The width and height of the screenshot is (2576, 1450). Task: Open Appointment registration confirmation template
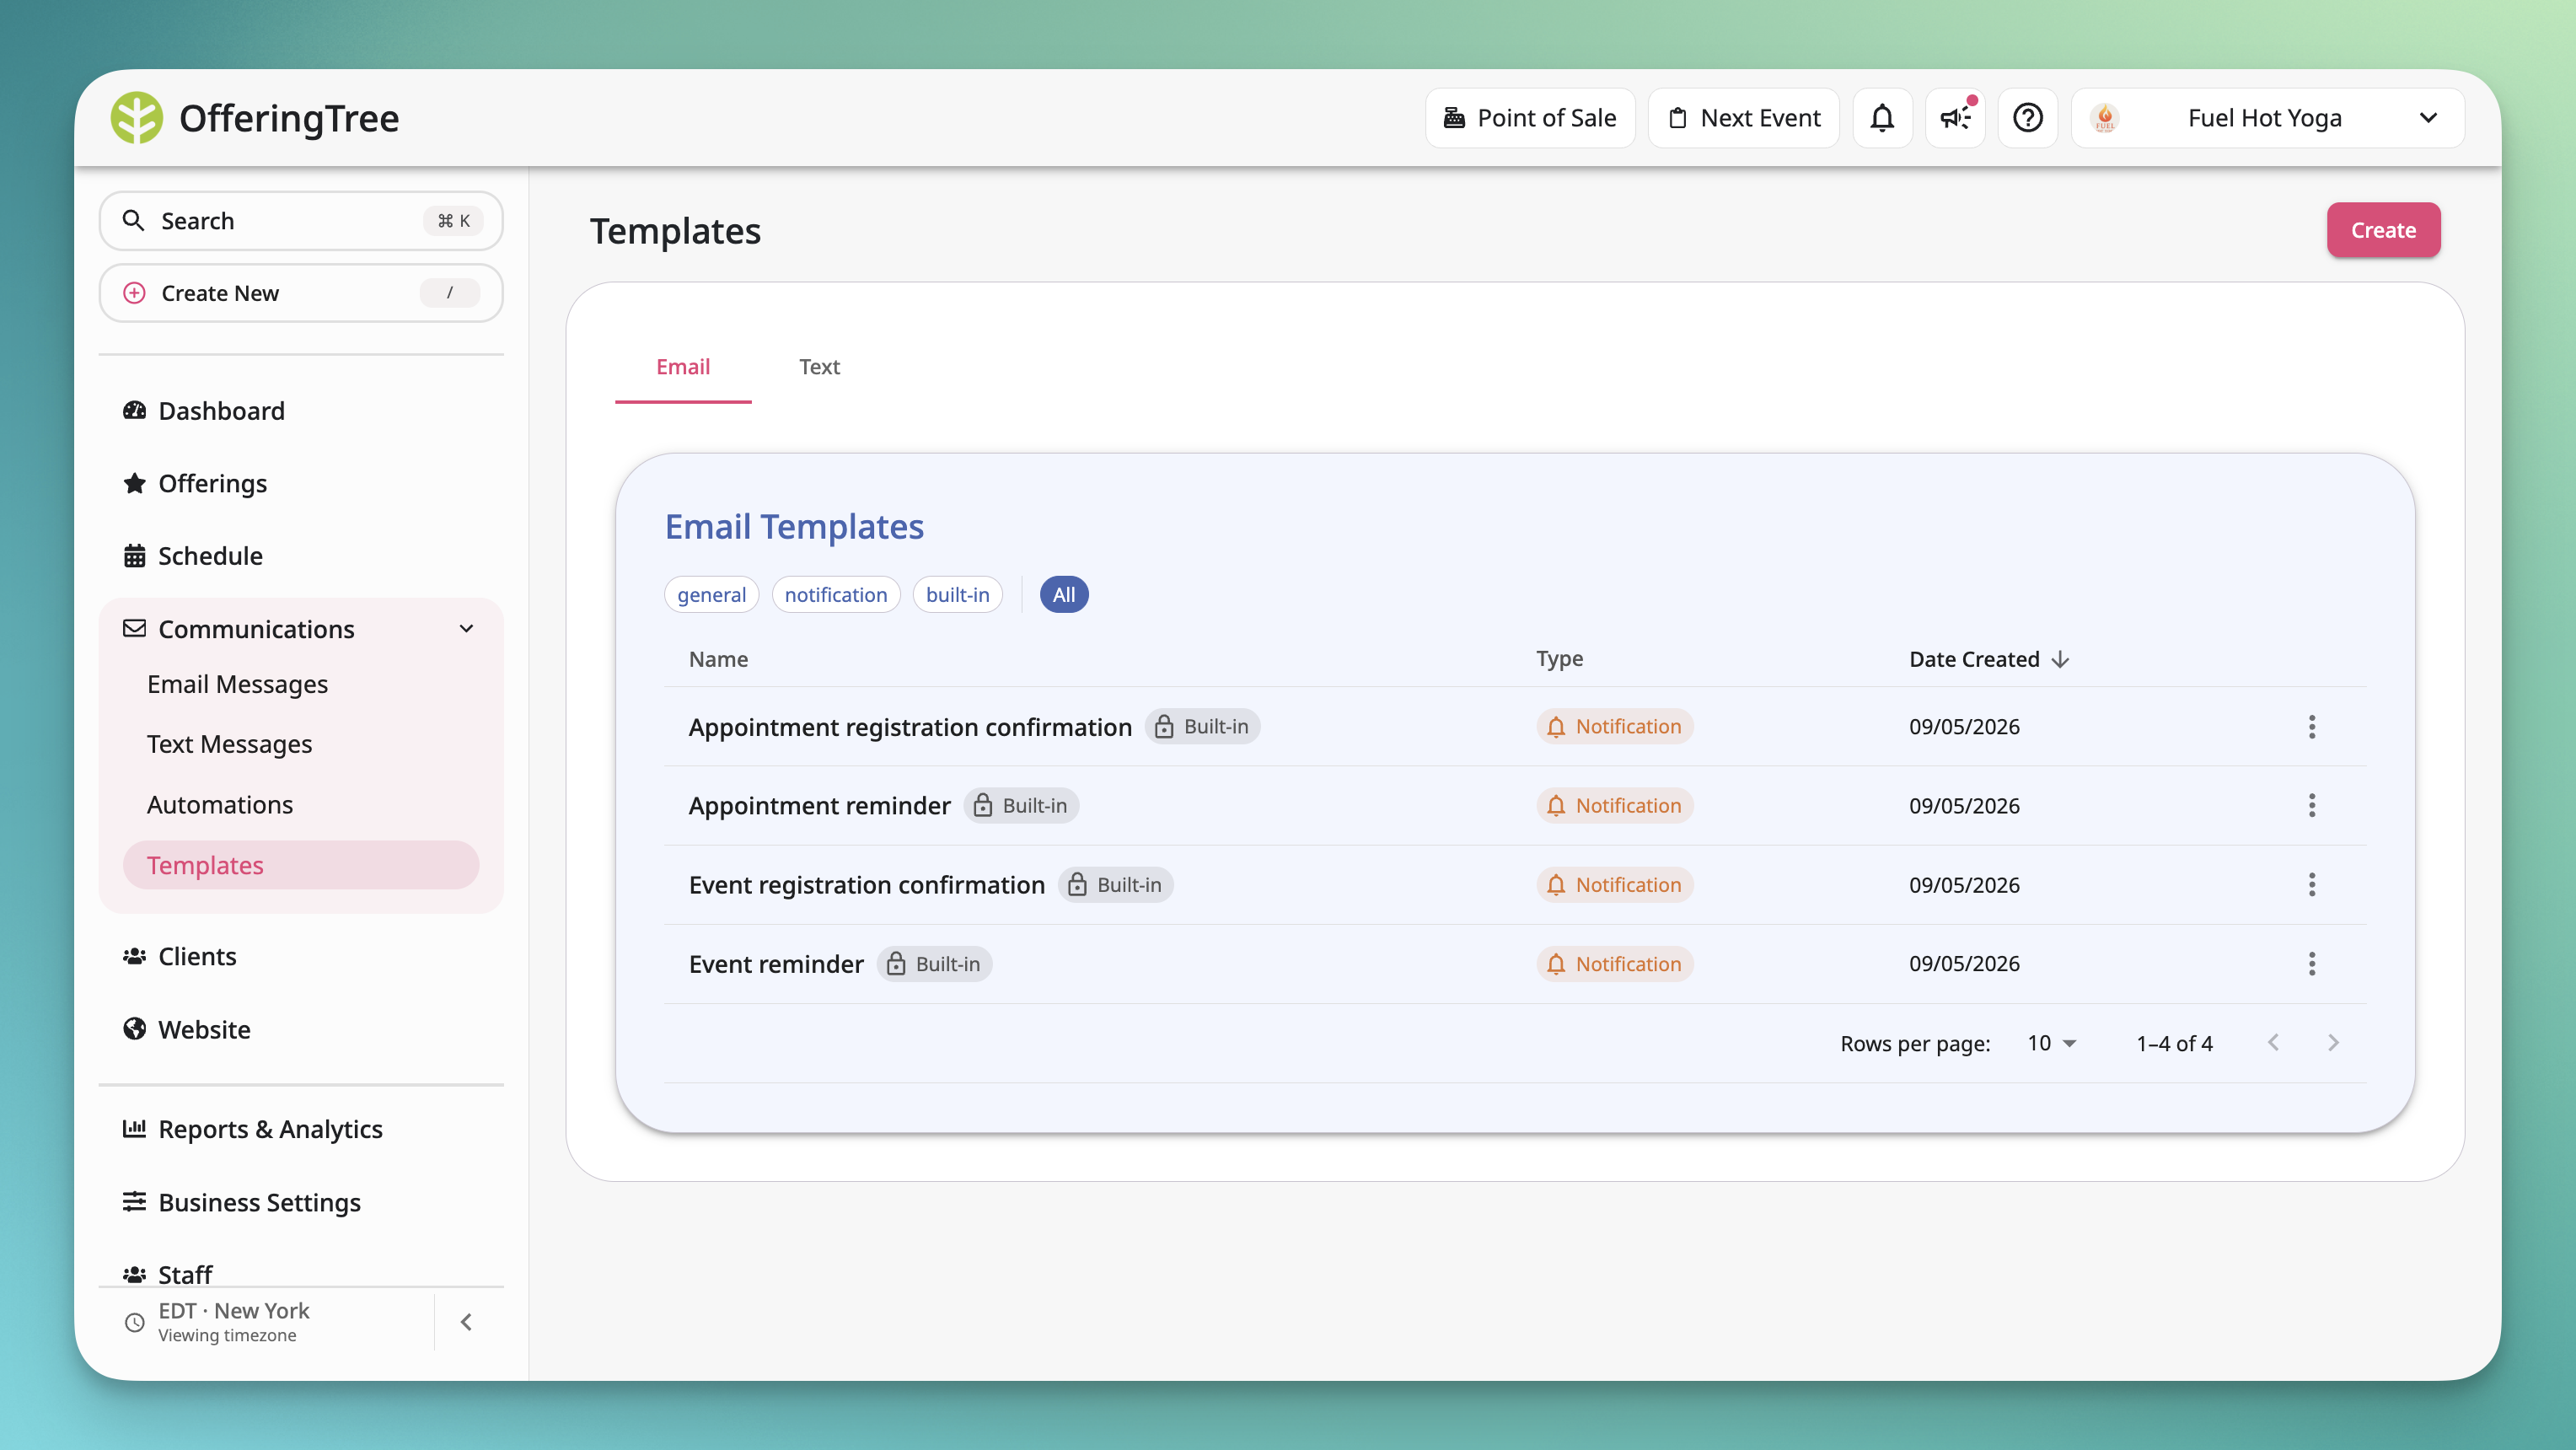(x=910, y=727)
